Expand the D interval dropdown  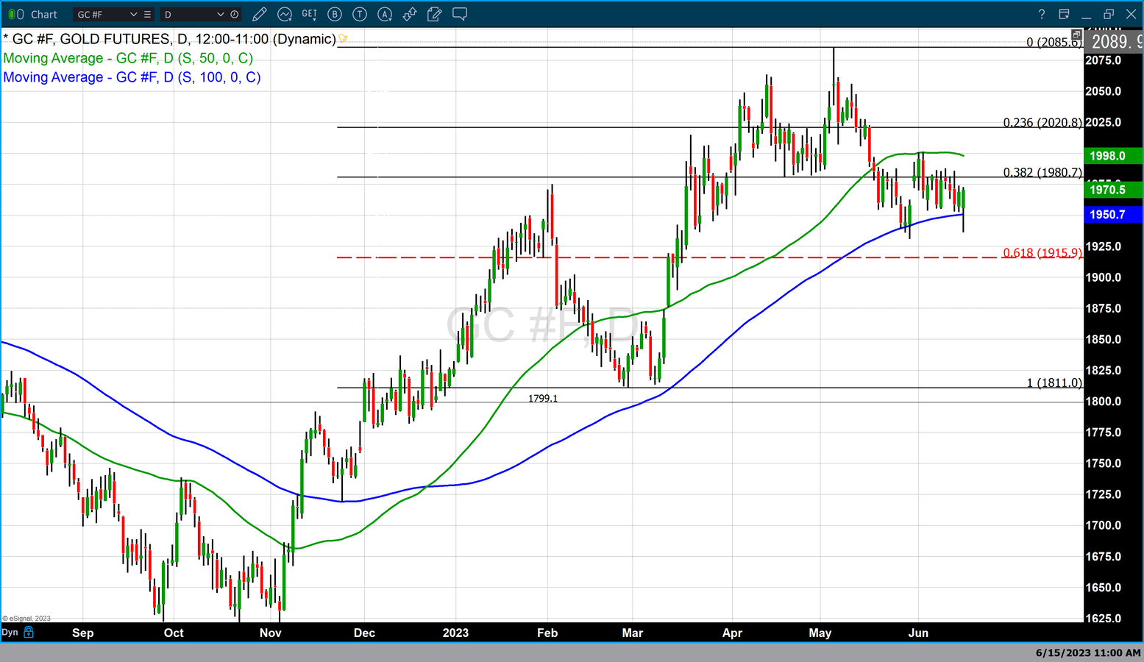[220, 14]
